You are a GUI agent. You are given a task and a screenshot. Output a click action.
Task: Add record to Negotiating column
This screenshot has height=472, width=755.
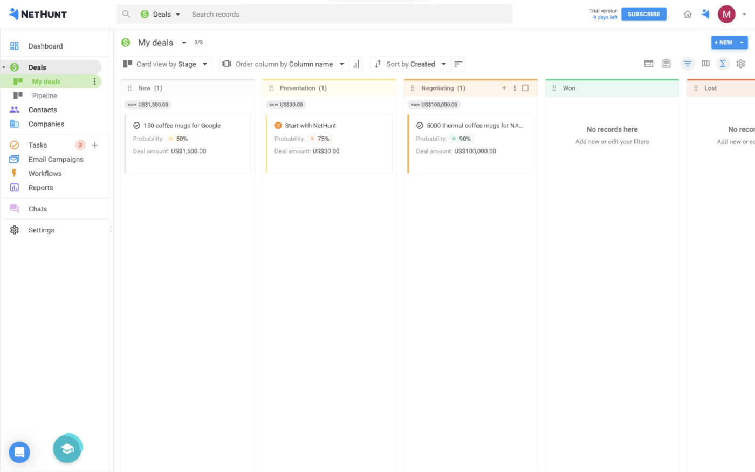coord(504,88)
